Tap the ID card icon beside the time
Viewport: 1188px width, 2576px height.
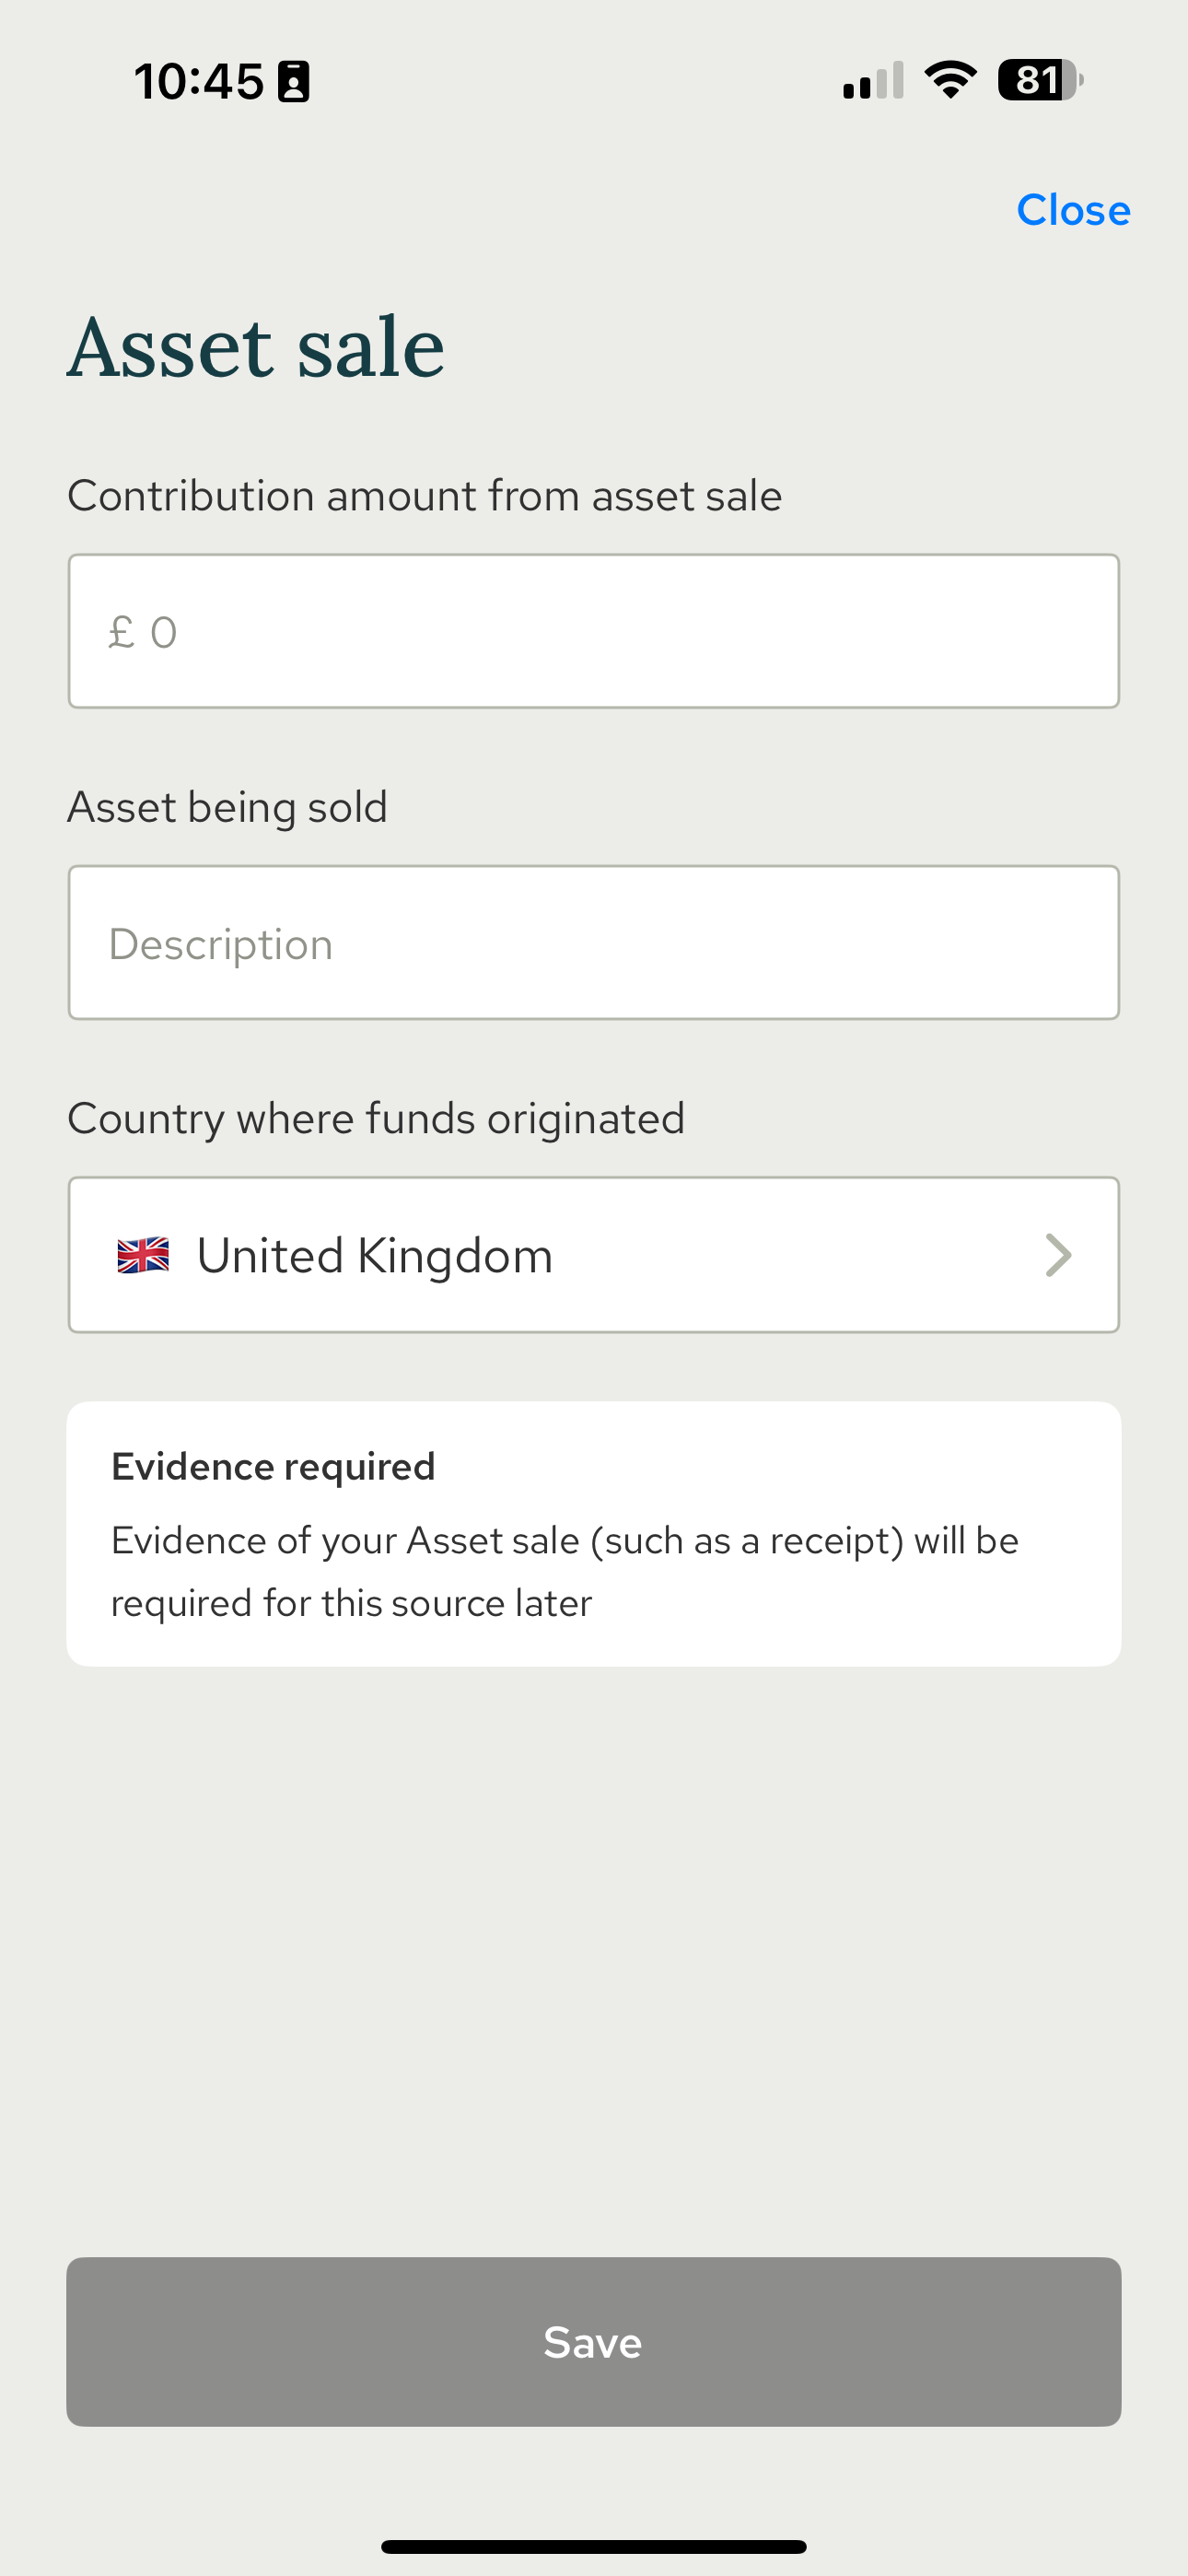293,81
